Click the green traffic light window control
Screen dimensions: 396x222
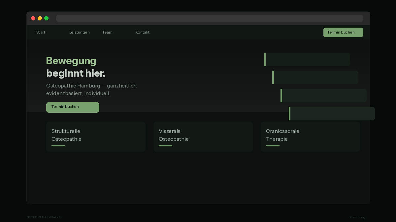click(x=47, y=18)
